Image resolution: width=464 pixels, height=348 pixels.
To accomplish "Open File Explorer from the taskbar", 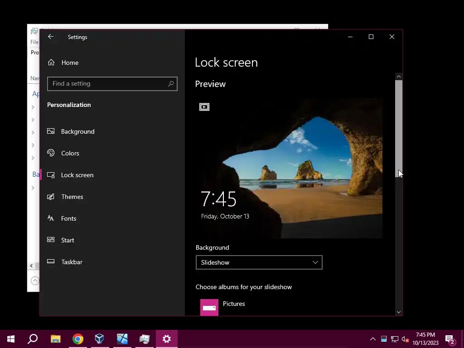I will [x=55, y=339].
